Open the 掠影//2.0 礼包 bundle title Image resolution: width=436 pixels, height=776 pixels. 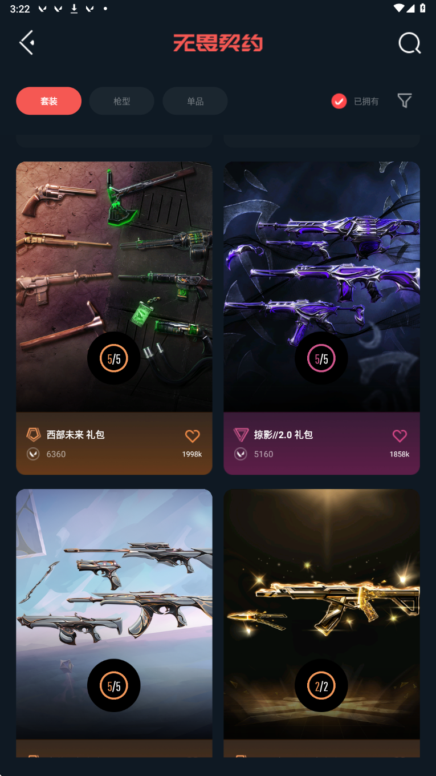283,435
